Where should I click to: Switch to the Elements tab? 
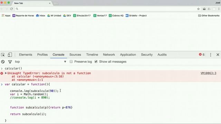26,55
